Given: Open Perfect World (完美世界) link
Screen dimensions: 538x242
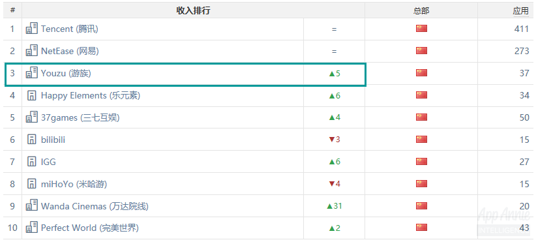Looking at the screenshot, I should click(x=90, y=228).
